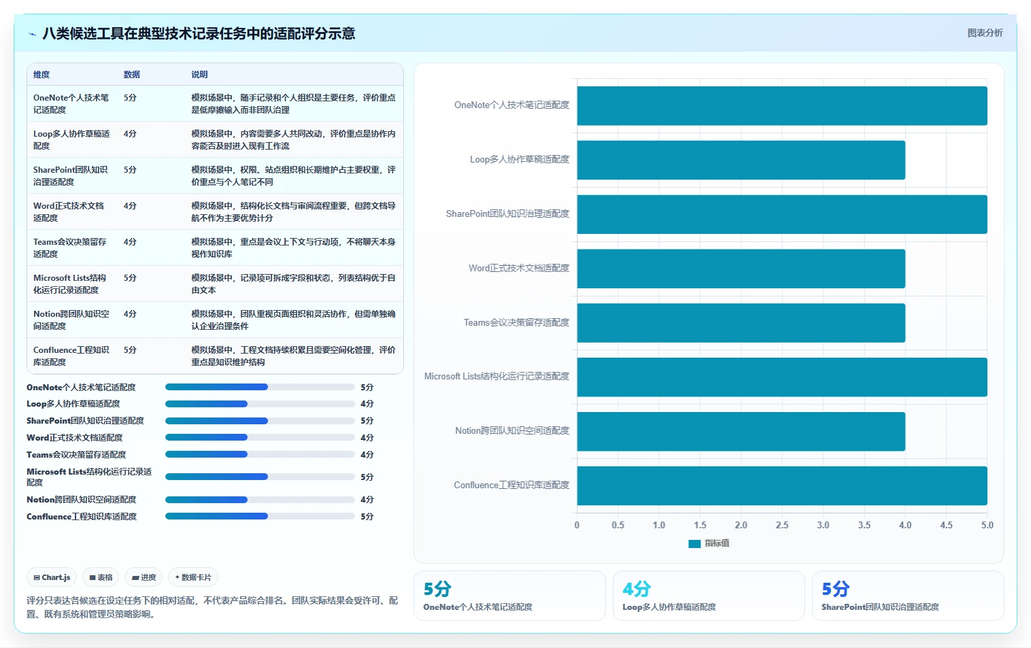This screenshot has height=648, width=1031.
Task: Click the description starting 模拟场景中，随手记录
Action: click(x=293, y=104)
